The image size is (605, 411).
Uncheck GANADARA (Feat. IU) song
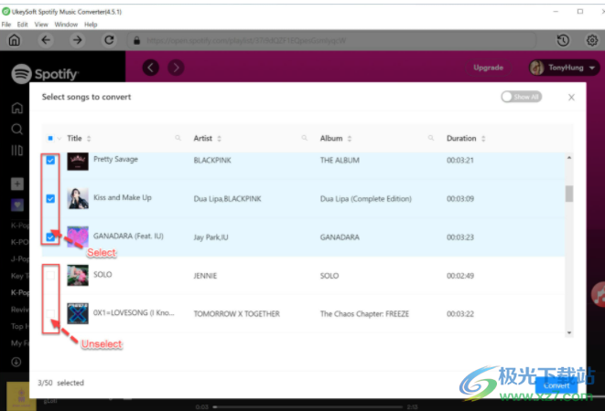point(50,237)
